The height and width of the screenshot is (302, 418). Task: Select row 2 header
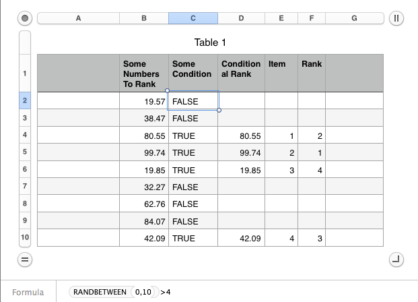25,100
